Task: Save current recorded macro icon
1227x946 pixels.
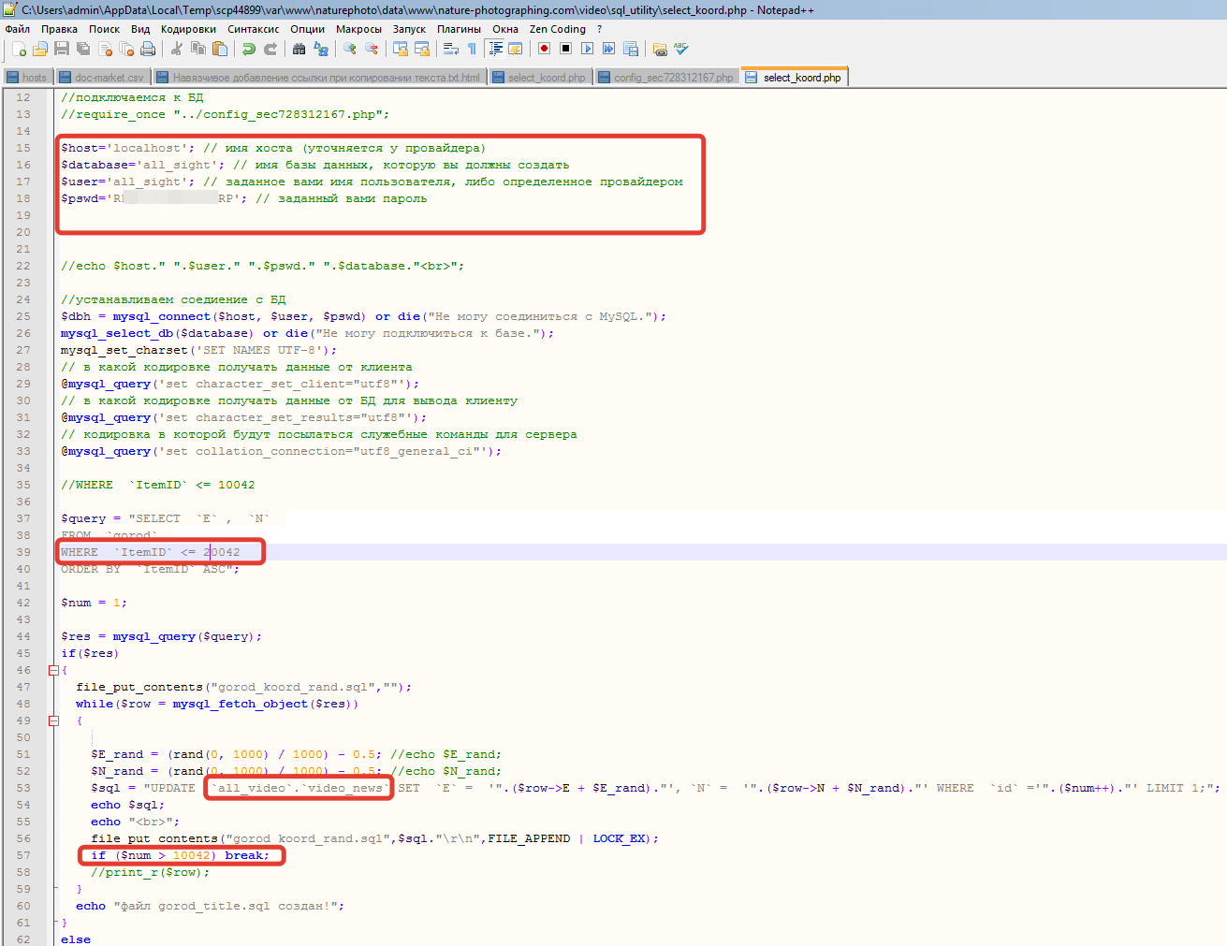Action: click(630, 49)
